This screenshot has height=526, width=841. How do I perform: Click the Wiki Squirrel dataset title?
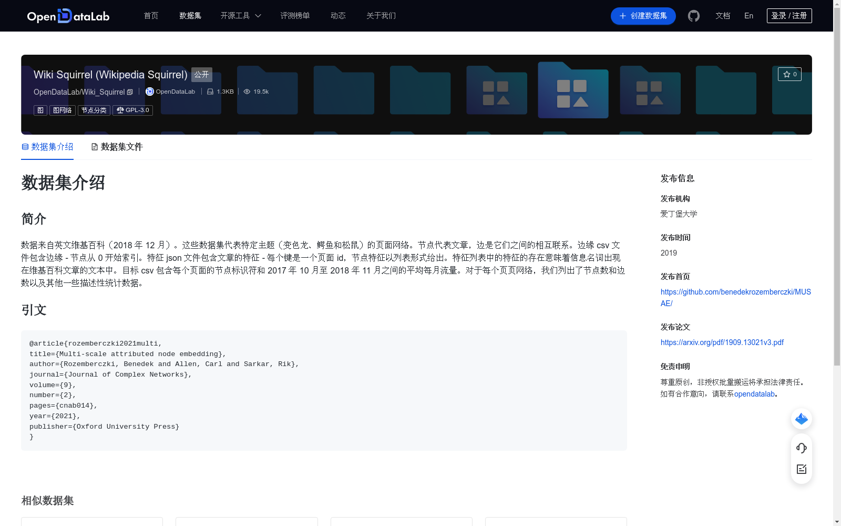[x=110, y=75]
